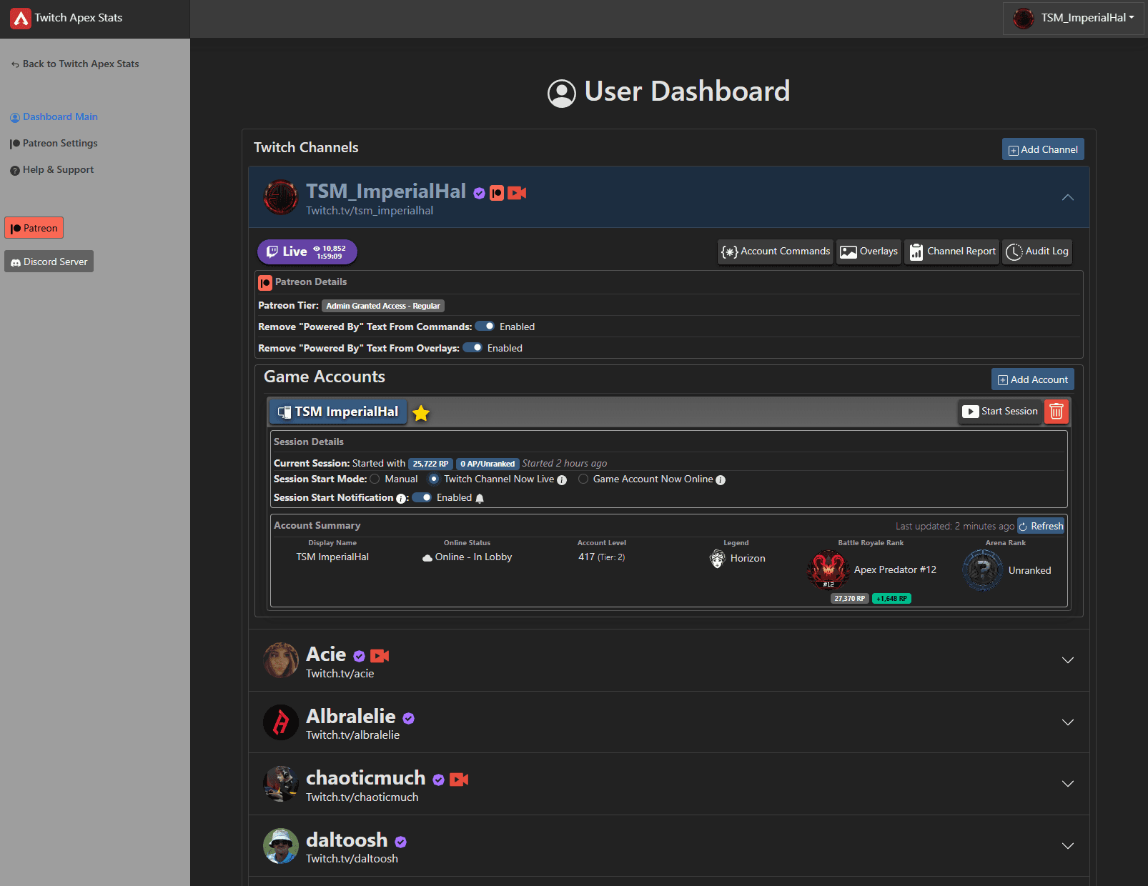Open Help & Support in sidebar
The height and width of the screenshot is (886, 1148).
point(52,170)
